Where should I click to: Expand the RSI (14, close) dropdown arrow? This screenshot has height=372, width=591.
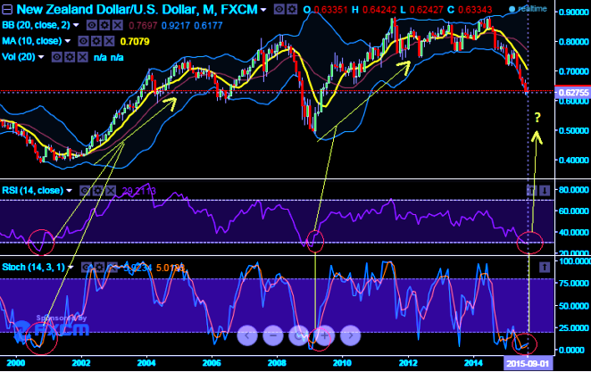(x=69, y=191)
